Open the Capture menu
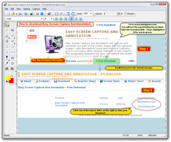171x142 pixels. tap(36, 9)
